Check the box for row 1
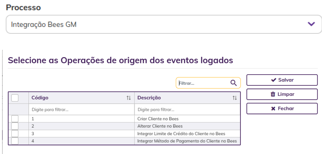 (x=15, y=119)
